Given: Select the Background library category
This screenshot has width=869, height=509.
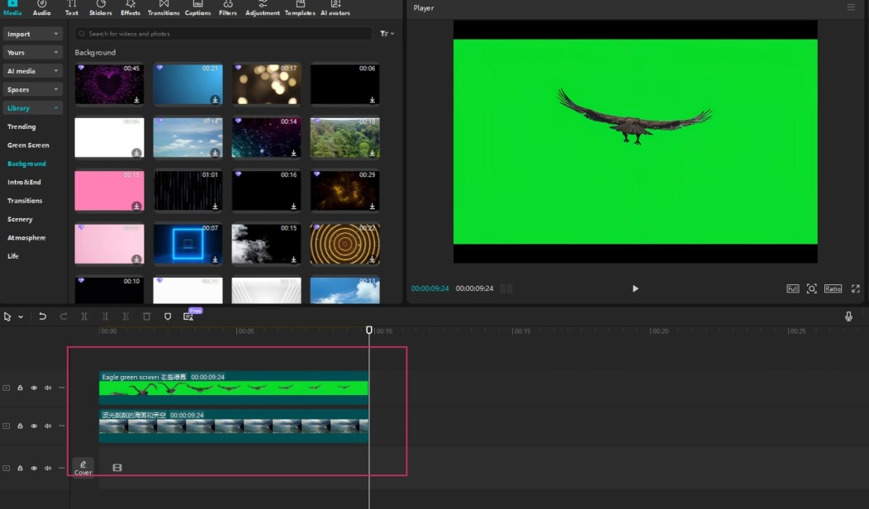Looking at the screenshot, I should click(26, 164).
